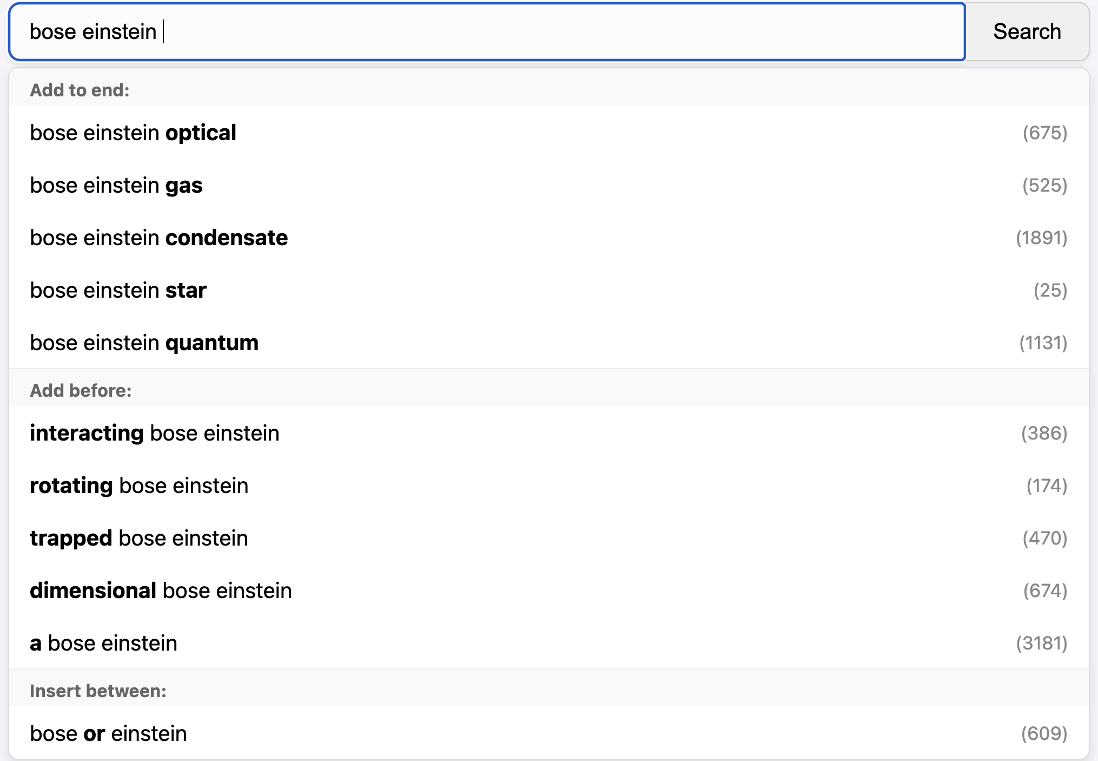The height and width of the screenshot is (761, 1098).
Task: Click the 609 count beside bose or einstein
Action: pos(1044,733)
